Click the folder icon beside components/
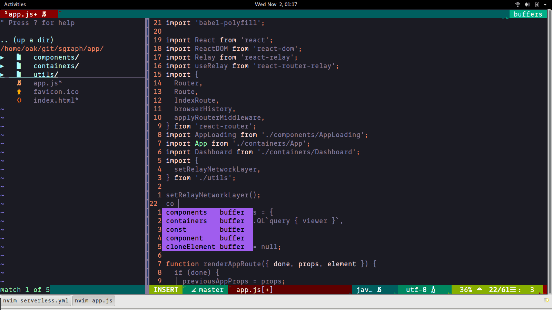Screen dimensions: 552x310 (x=19, y=57)
